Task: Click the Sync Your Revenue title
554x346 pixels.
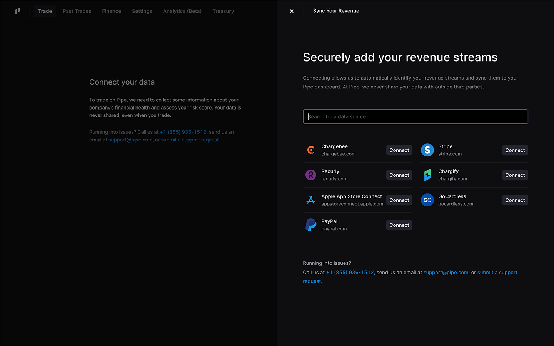Action: click(336, 11)
